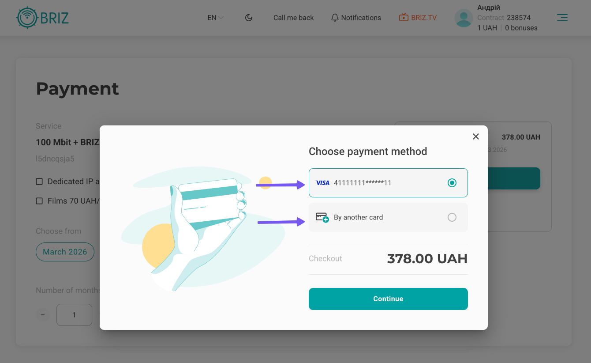Click the BRIZ logo icon
This screenshot has height=363, width=591.
point(27,18)
